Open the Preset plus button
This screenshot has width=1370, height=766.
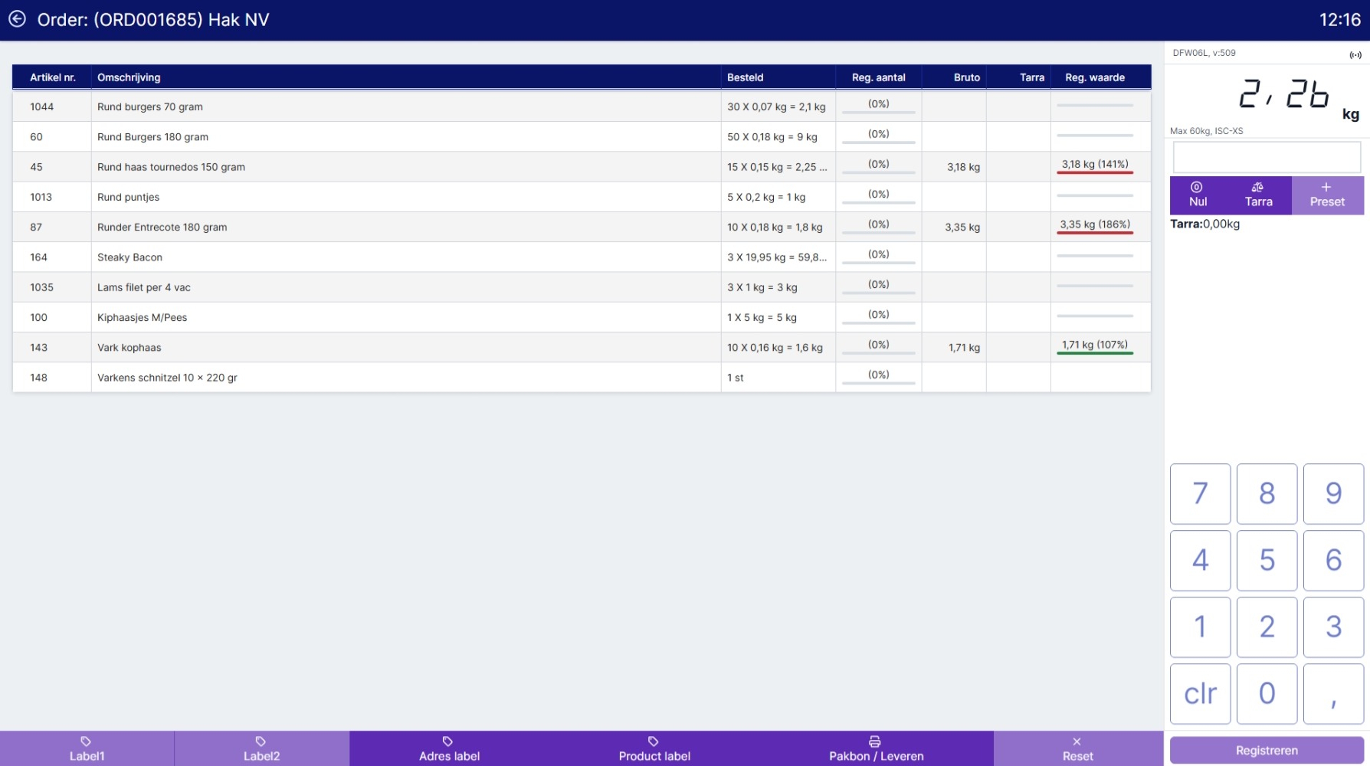click(x=1326, y=195)
